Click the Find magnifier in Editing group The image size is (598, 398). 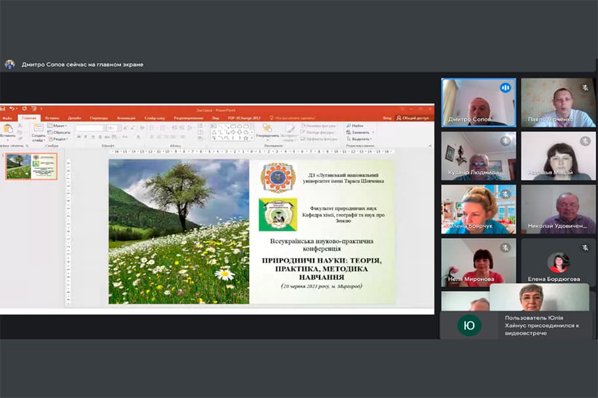point(348,125)
